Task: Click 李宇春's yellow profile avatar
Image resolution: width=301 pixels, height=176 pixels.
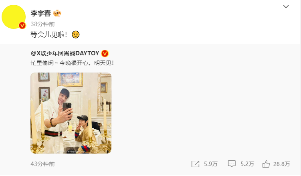Action: [14, 16]
